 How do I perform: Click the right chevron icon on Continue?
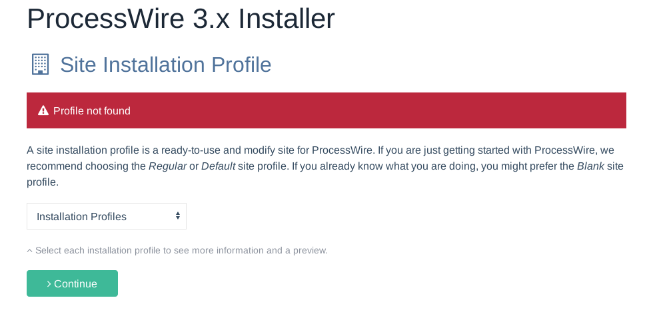tap(49, 284)
